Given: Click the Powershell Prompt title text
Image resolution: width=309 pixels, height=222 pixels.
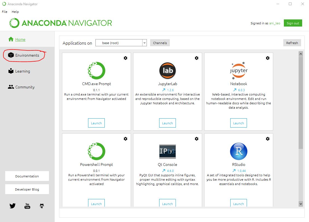Looking at the screenshot, I should coord(96,165).
